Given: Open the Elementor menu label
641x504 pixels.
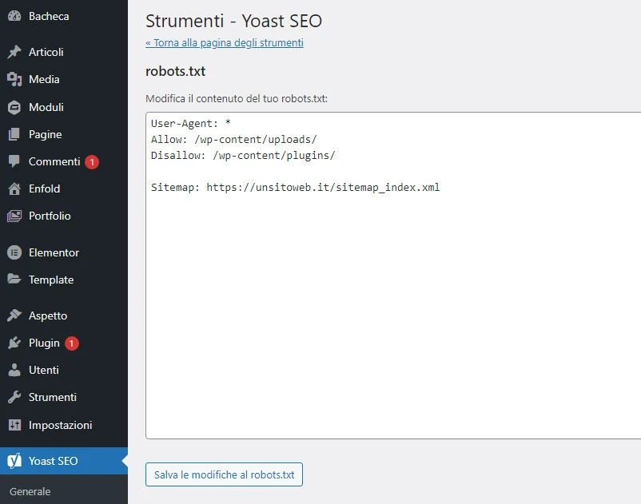Looking at the screenshot, I should (x=54, y=252).
